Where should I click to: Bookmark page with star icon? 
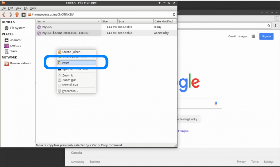(268, 26)
